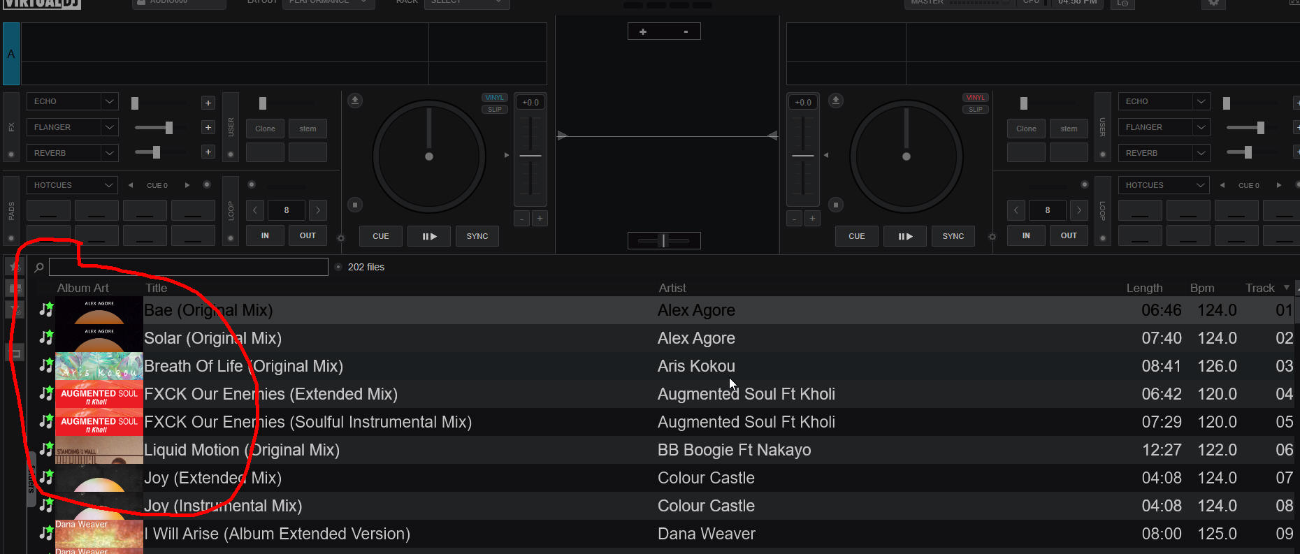Add parameter for left ECHO effect

pos(208,103)
